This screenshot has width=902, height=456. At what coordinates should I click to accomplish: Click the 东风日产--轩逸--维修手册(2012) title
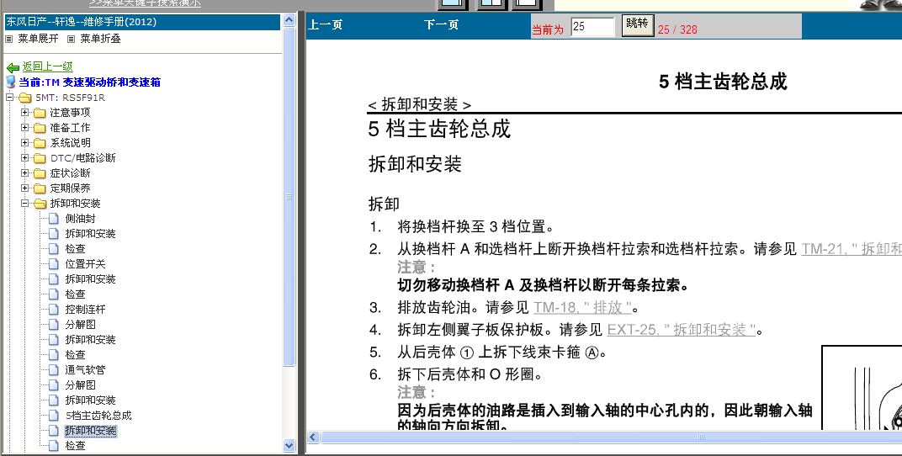(81, 22)
